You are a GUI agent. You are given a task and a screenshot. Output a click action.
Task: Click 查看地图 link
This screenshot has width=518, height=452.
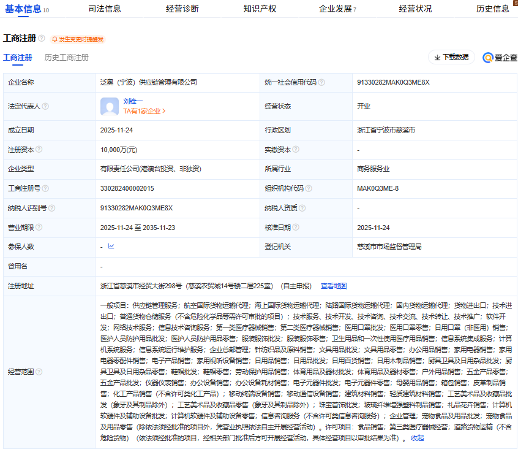click(334, 286)
